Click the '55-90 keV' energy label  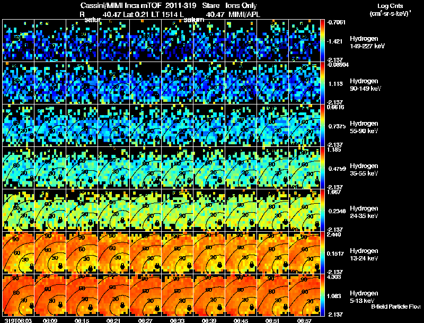click(364, 131)
